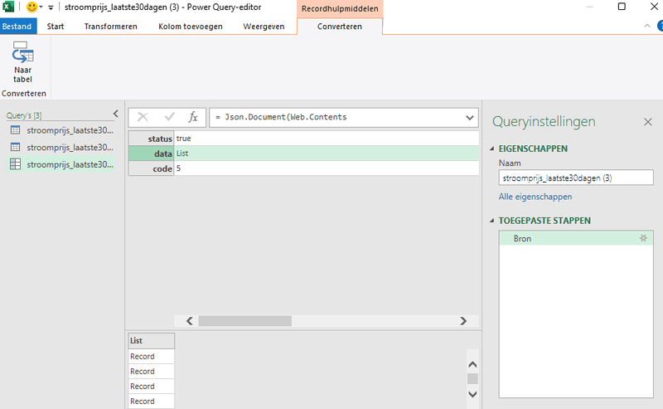Select the third highlighted stroomprijs_laatste30 query
663x409 pixels.
(x=61, y=164)
